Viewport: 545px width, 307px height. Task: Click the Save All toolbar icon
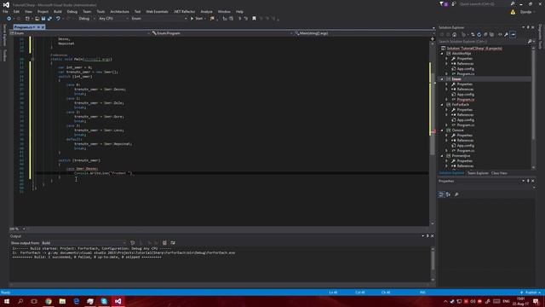coord(49,19)
